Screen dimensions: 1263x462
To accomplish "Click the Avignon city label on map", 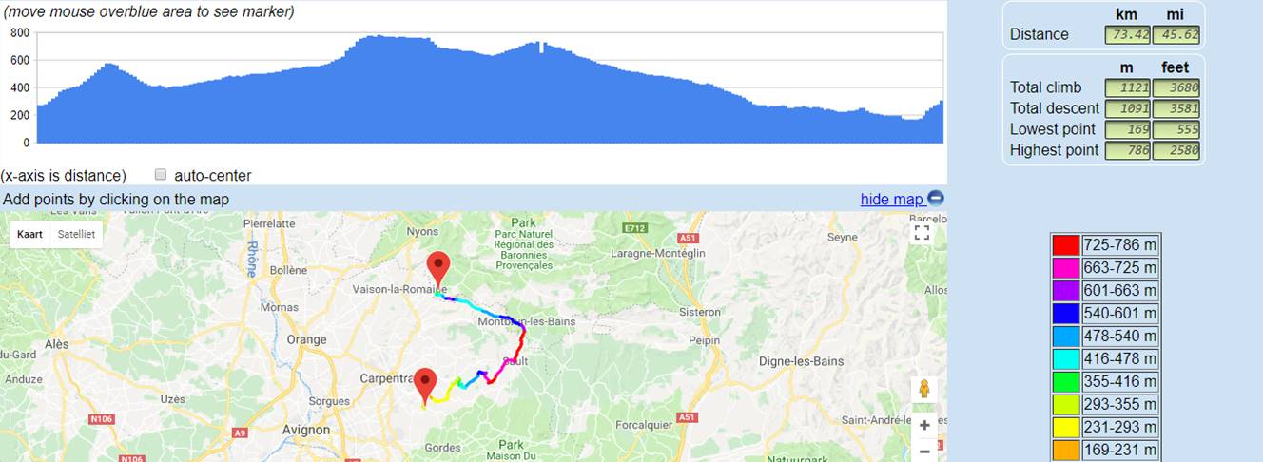I will point(306,430).
